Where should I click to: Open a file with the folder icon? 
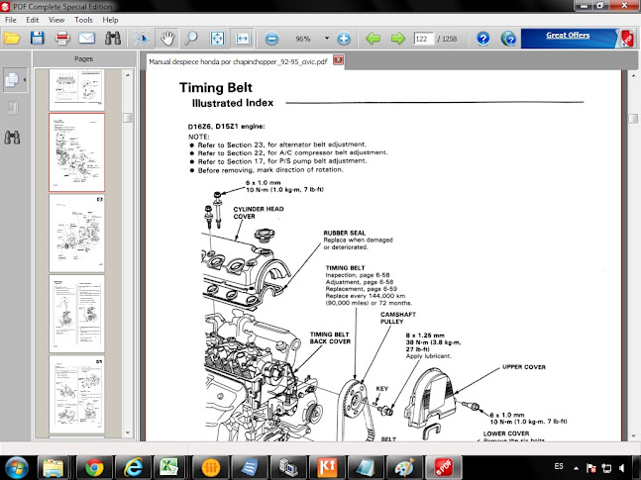tap(12, 39)
